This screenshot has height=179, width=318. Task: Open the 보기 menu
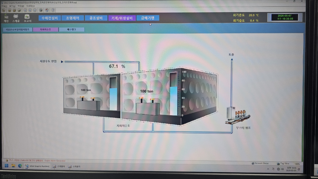12,6
